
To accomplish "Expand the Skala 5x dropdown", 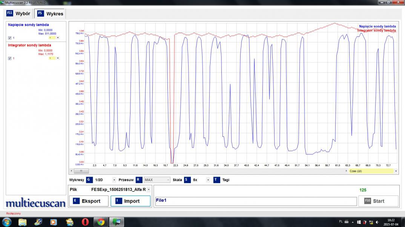I will (x=208, y=180).
